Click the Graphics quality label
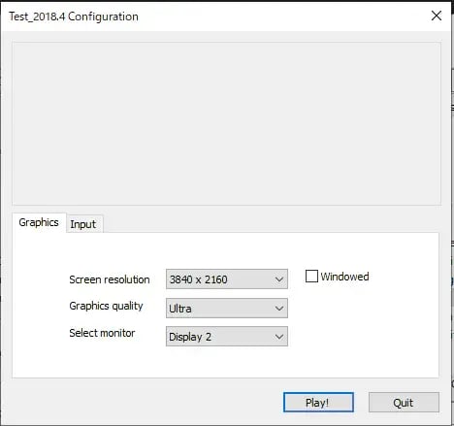Screen dimensions: 454x426 (x=106, y=306)
